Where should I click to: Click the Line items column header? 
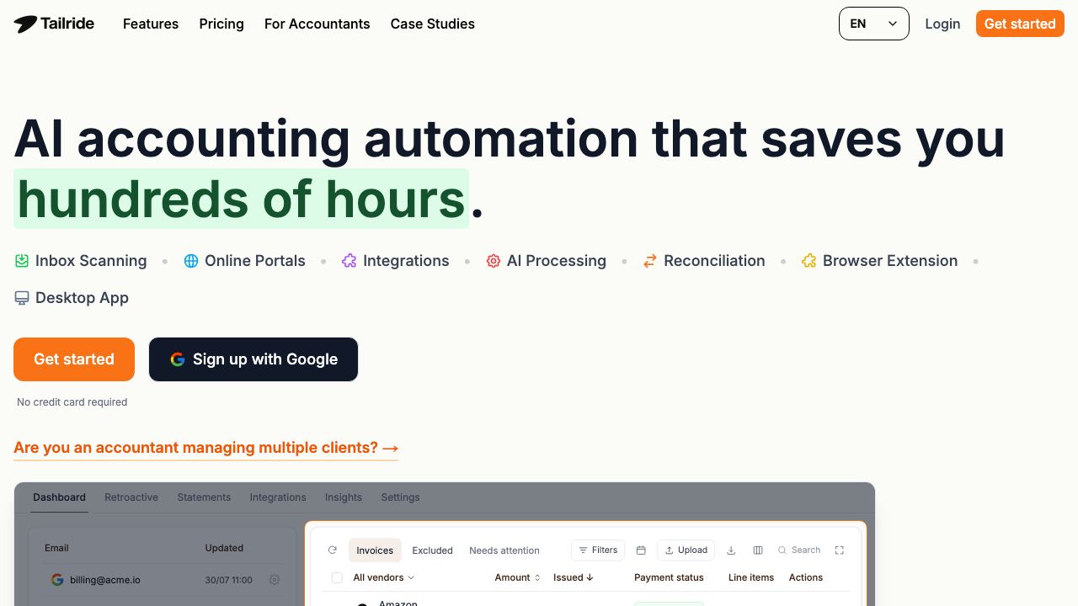[x=751, y=577]
